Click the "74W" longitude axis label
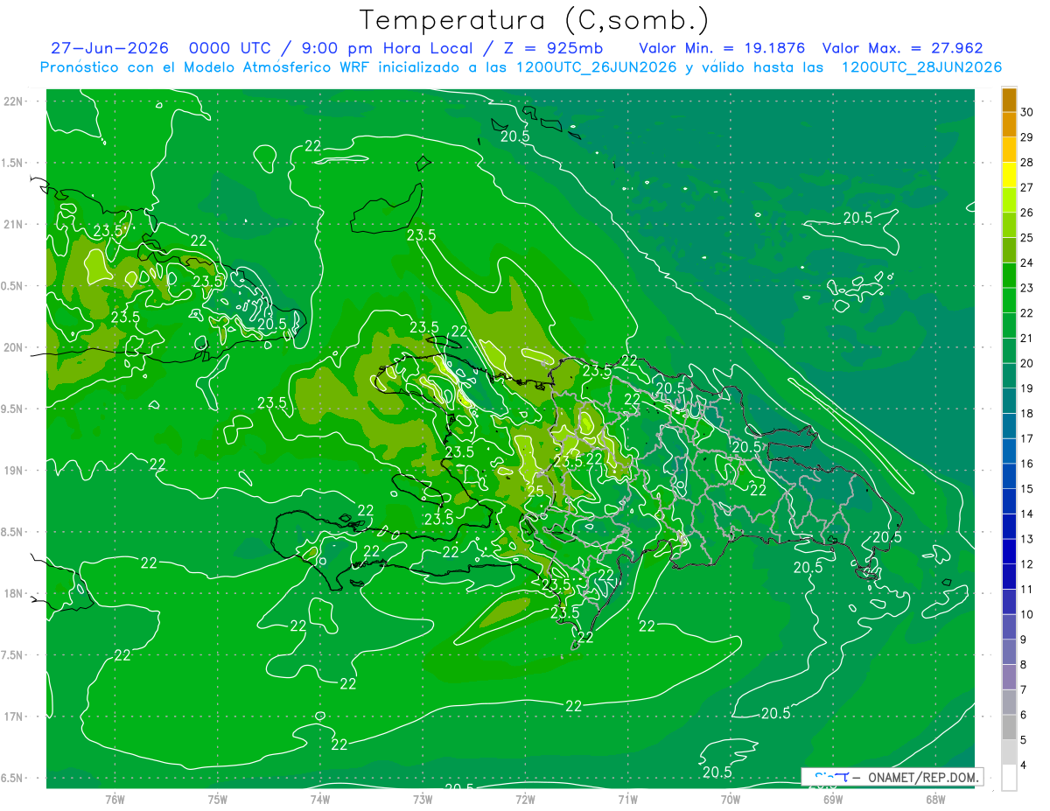 point(319,799)
